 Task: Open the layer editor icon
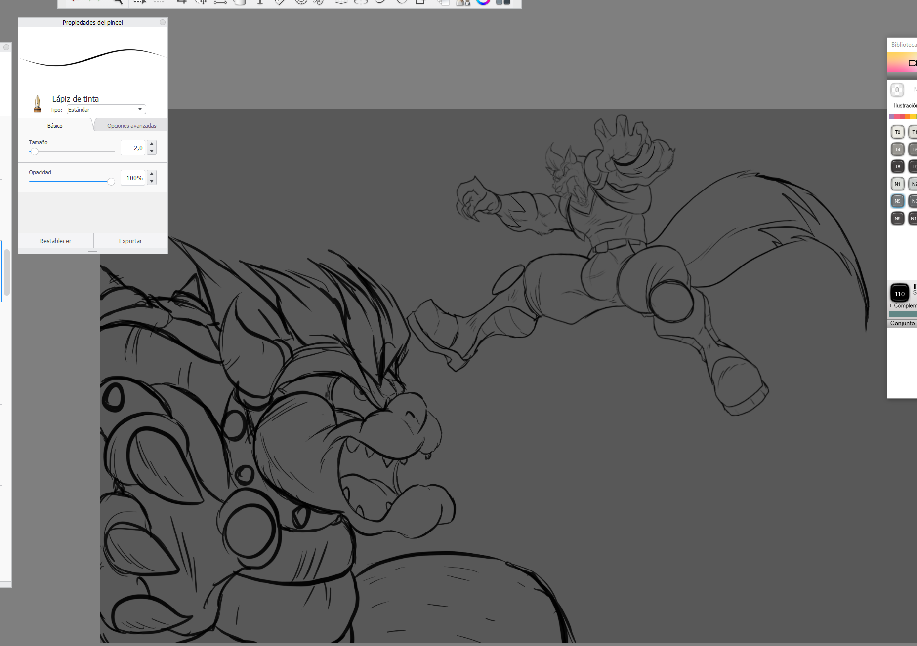pyautogui.click(x=443, y=2)
